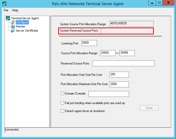
Task: Click Port Allocation Start Size Per User label
Action: pyautogui.click(x=82, y=75)
